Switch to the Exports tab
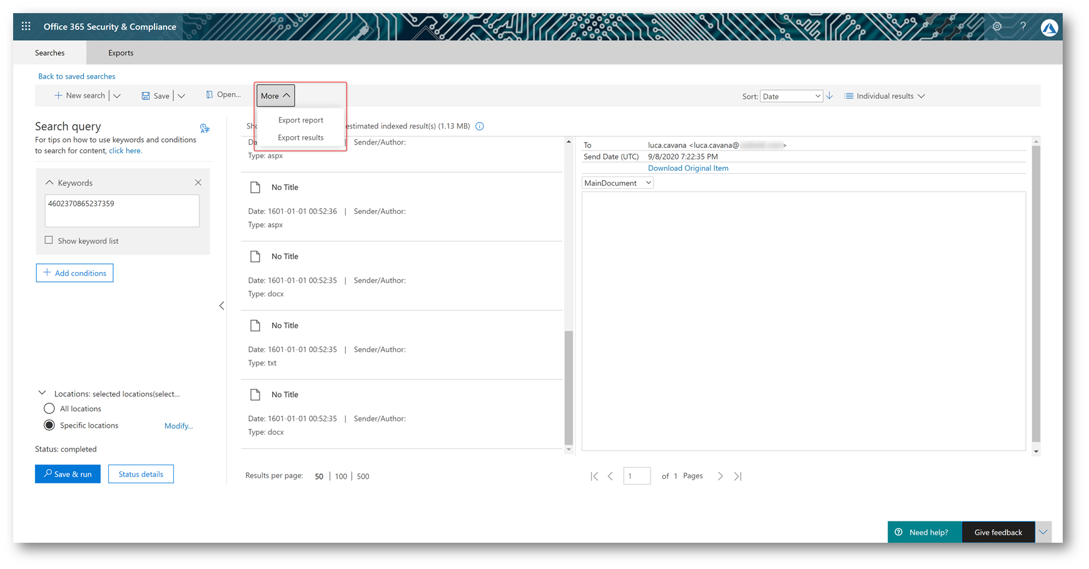The width and height of the screenshot is (1089, 569). (x=121, y=53)
